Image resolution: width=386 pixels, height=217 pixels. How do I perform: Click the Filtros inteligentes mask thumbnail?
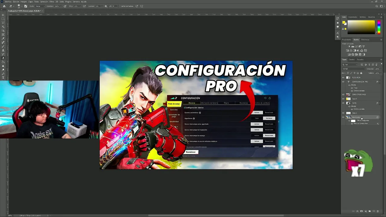click(x=353, y=121)
